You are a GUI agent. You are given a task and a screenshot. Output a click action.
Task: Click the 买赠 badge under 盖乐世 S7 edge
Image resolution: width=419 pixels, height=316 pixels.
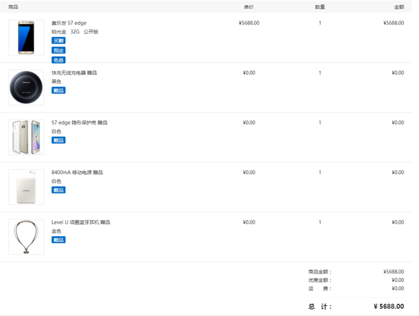[x=59, y=41]
